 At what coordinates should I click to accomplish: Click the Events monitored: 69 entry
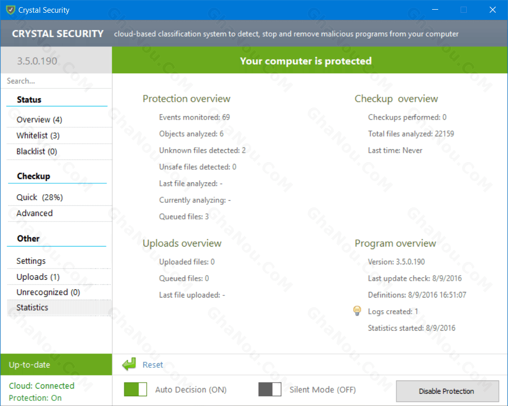(195, 117)
